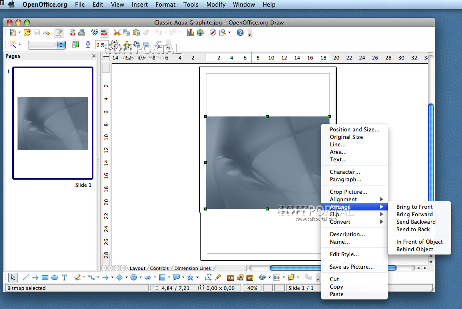Image resolution: width=462 pixels, height=309 pixels.
Task: Choose Bring to Front from submenu
Action: coord(414,207)
